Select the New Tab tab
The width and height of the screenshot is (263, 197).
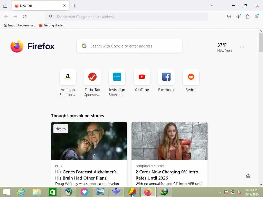40,6
